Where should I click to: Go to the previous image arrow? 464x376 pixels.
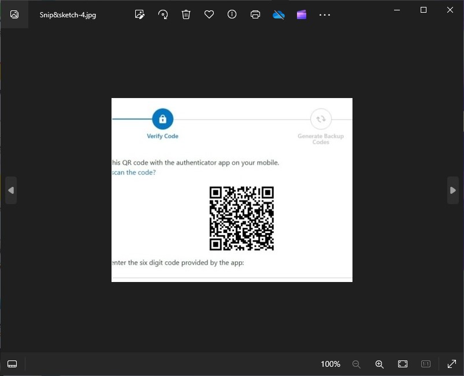(11, 190)
